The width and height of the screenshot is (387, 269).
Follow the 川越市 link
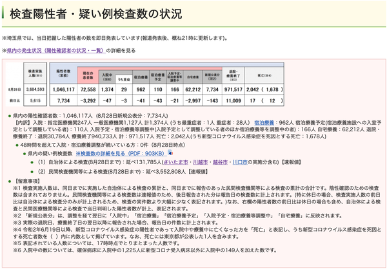[200, 162]
